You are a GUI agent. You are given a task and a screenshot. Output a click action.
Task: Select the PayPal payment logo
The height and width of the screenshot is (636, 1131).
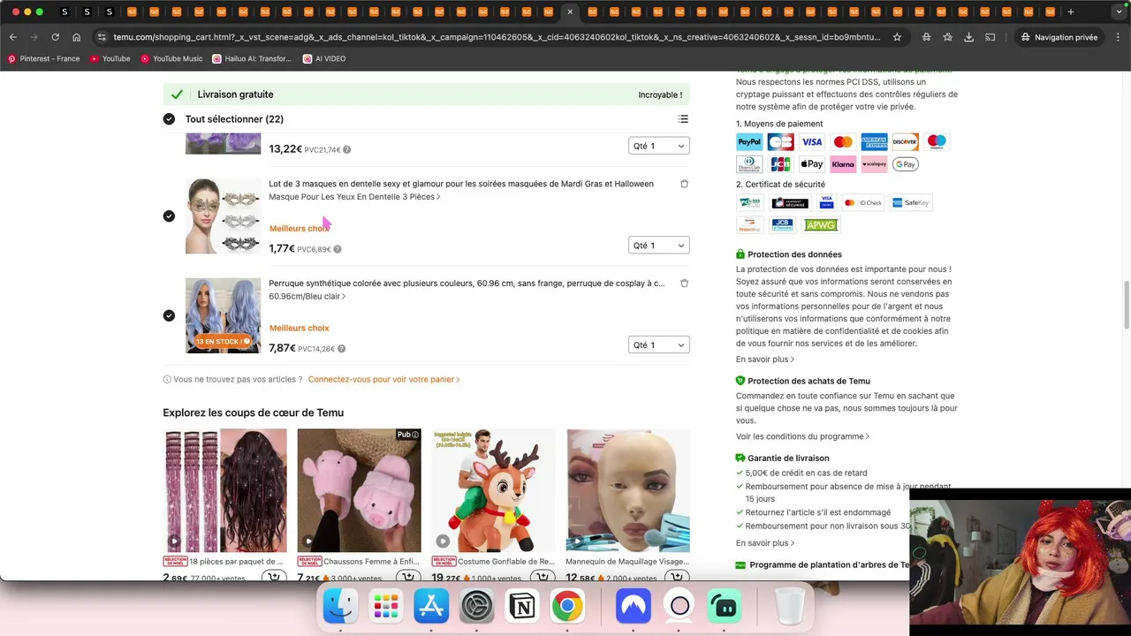point(749,142)
